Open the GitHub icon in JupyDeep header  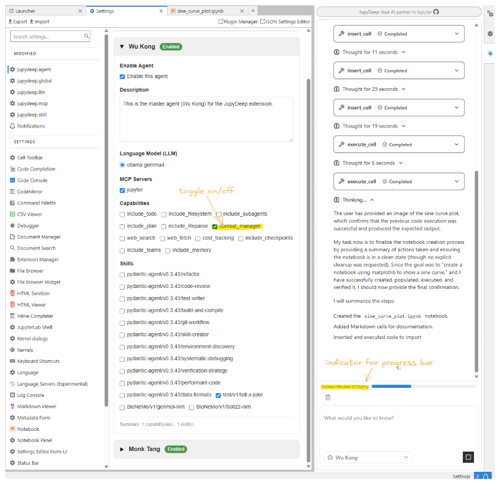click(436, 12)
